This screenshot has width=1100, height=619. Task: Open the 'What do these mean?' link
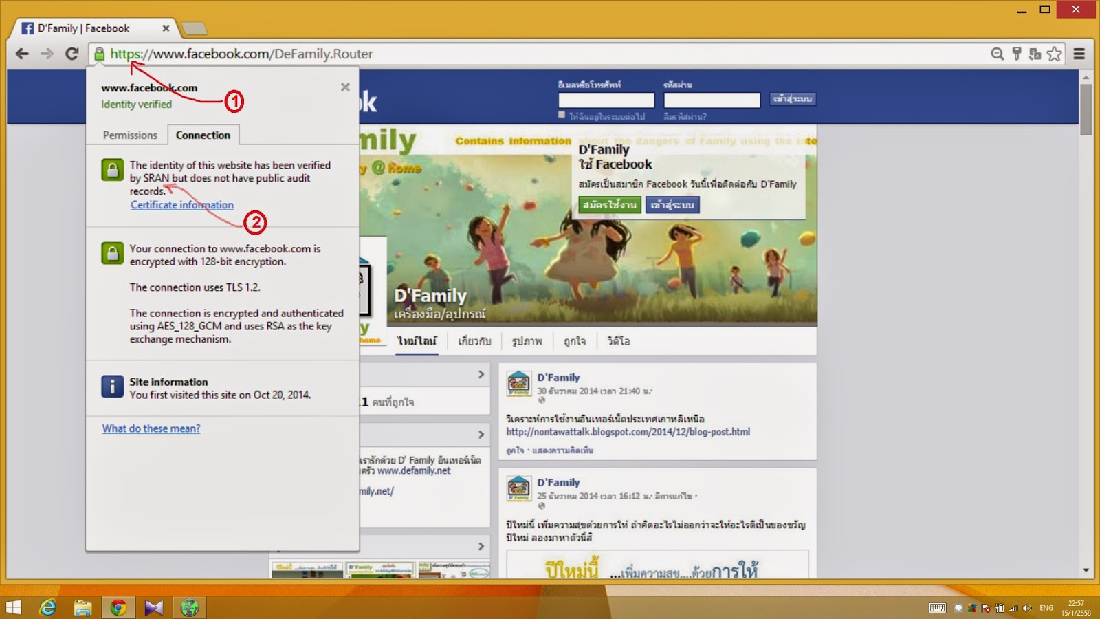coord(151,428)
